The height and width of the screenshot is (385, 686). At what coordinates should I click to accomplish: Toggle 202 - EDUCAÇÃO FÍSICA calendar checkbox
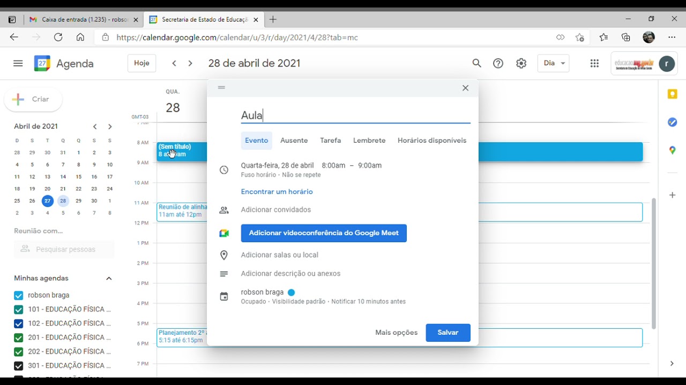pos(19,352)
